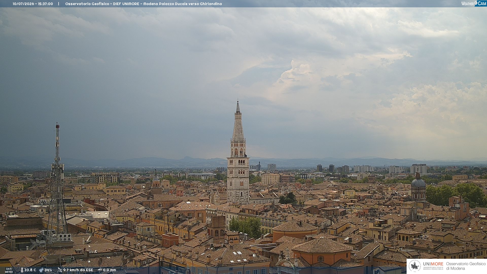Click the Ghirlandina tower in the image
Viewport: 487px width, 274px height.
(238, 152)
